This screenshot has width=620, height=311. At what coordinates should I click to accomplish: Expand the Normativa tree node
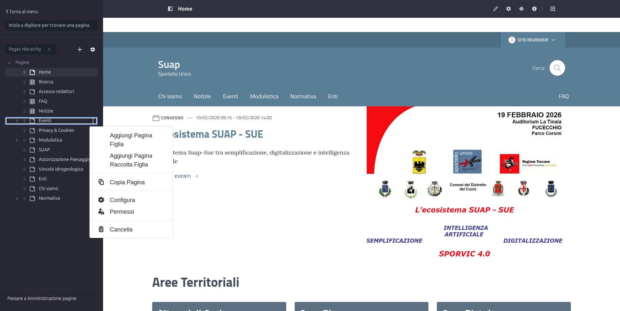pyautogui.click(x=17, y=198)
